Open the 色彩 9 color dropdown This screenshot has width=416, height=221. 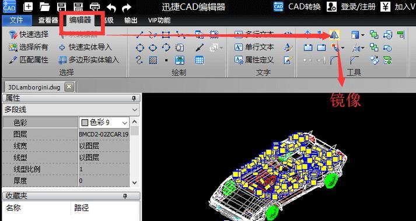[x=125, y=123]
